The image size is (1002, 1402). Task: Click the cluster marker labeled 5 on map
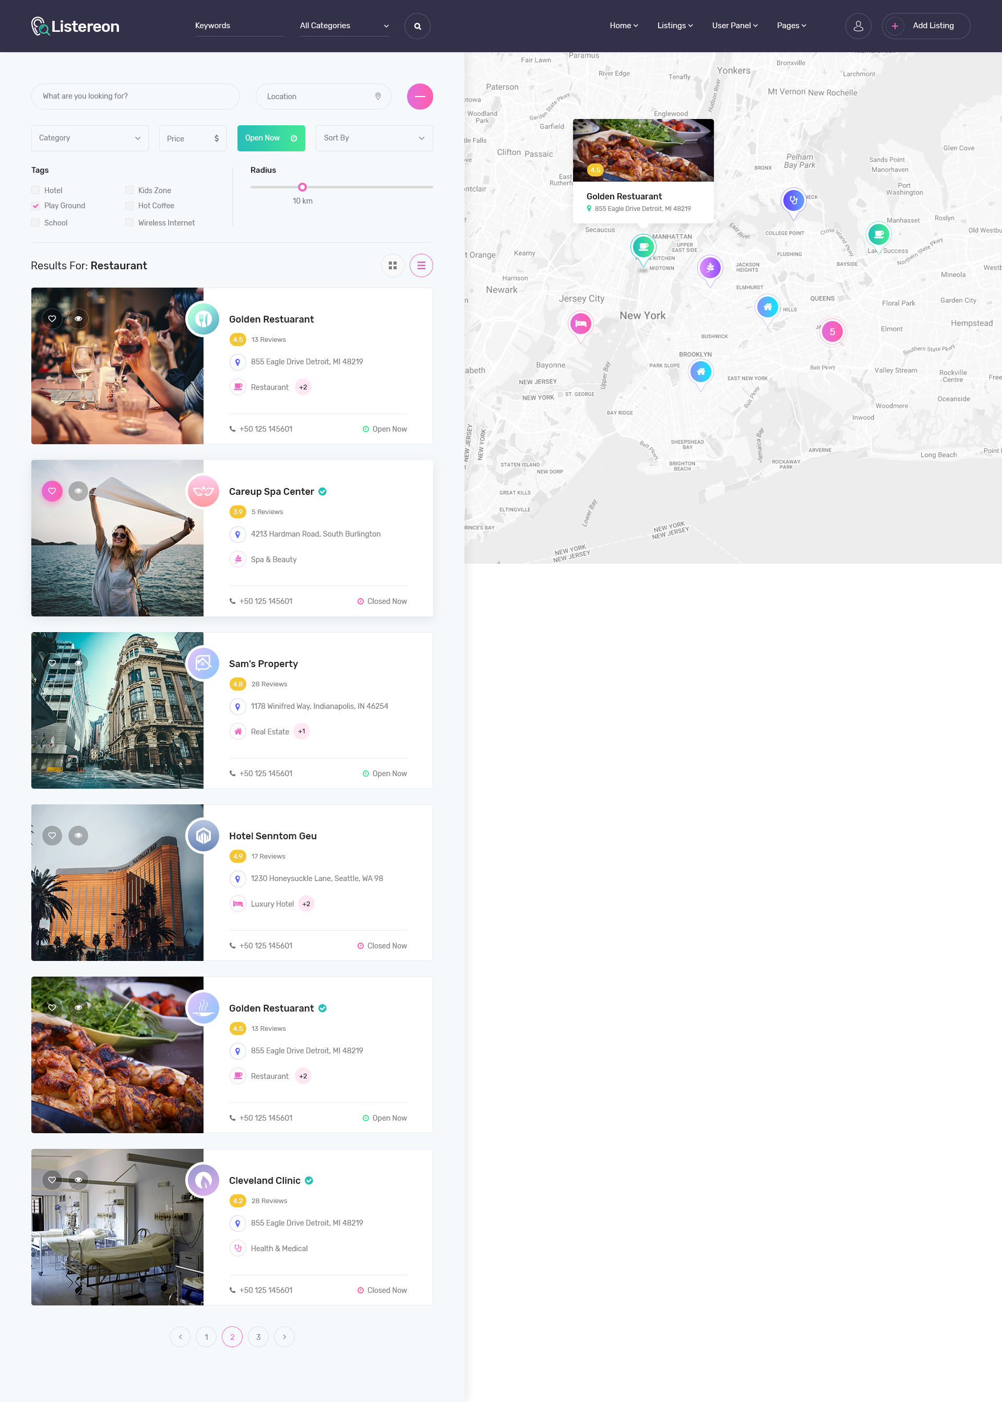832,331
